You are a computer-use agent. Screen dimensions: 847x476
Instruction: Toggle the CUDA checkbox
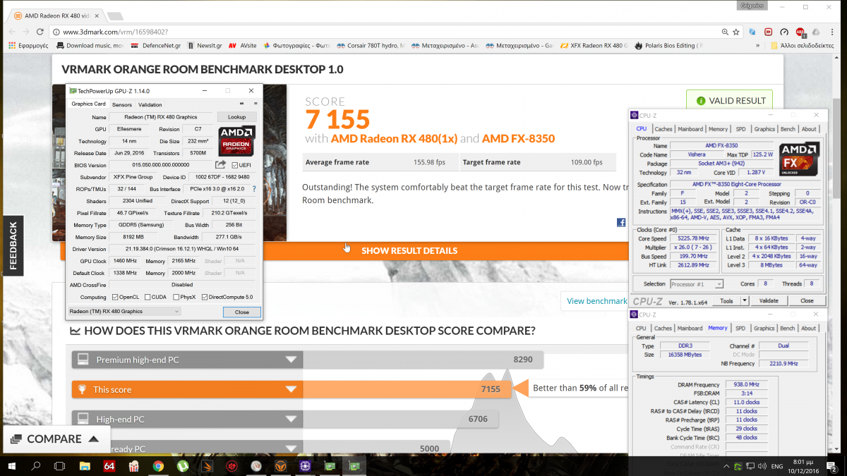pos(146,297)
